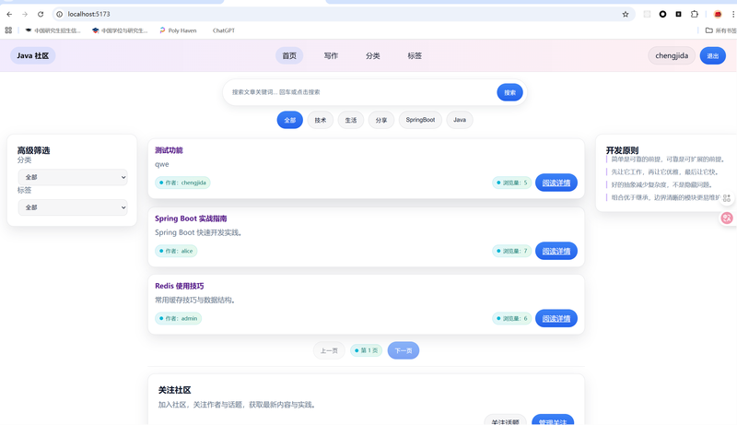Open the Chrome three-dot menu
The height and width of the screenshot is (425, 737).
pos(732,14)
